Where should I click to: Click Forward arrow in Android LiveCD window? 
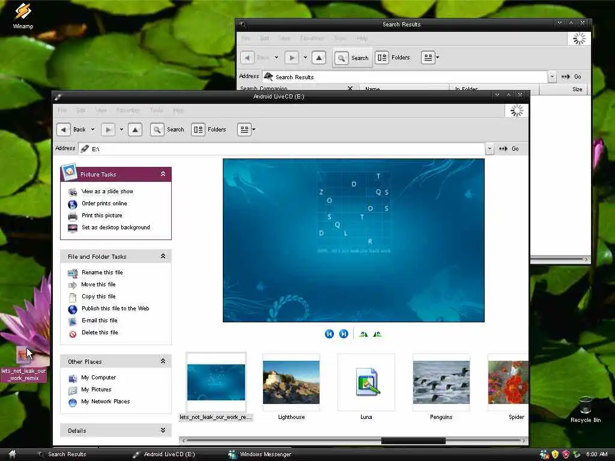(108, 130)
